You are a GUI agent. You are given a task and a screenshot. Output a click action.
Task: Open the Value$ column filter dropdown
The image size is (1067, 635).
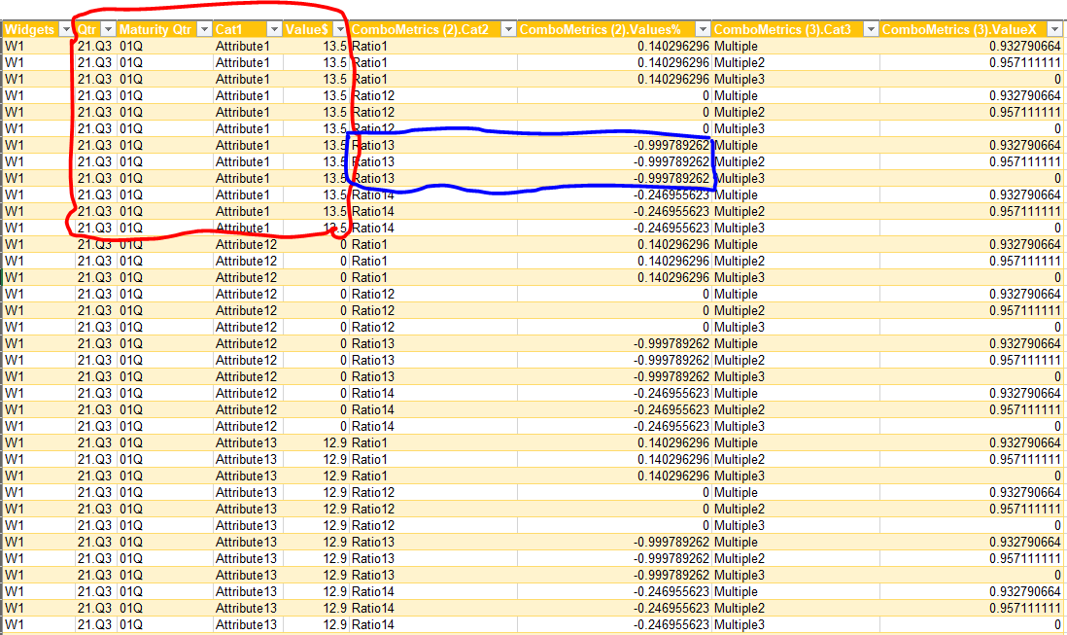point(339,29)
